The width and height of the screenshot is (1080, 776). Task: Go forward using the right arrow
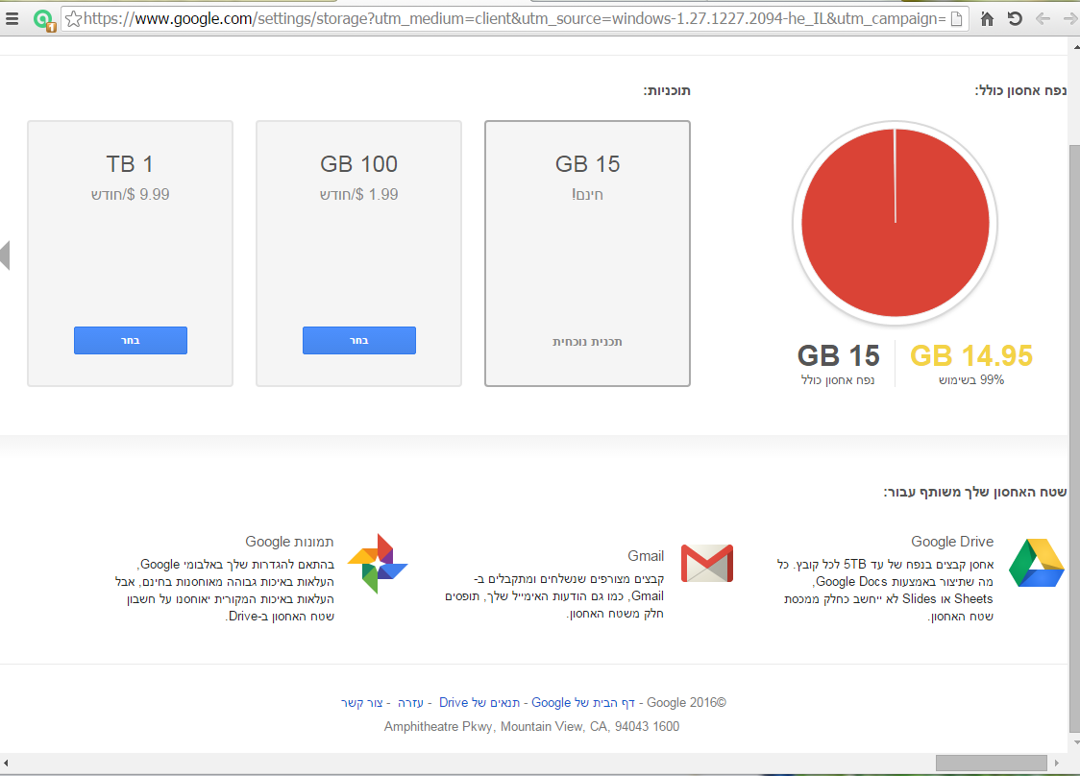[1071, 19]
